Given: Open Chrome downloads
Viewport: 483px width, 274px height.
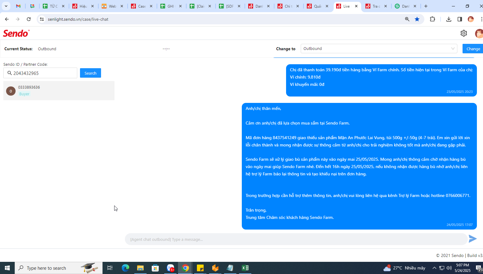Looking at the screenshot, I should (x=448, y=19).
